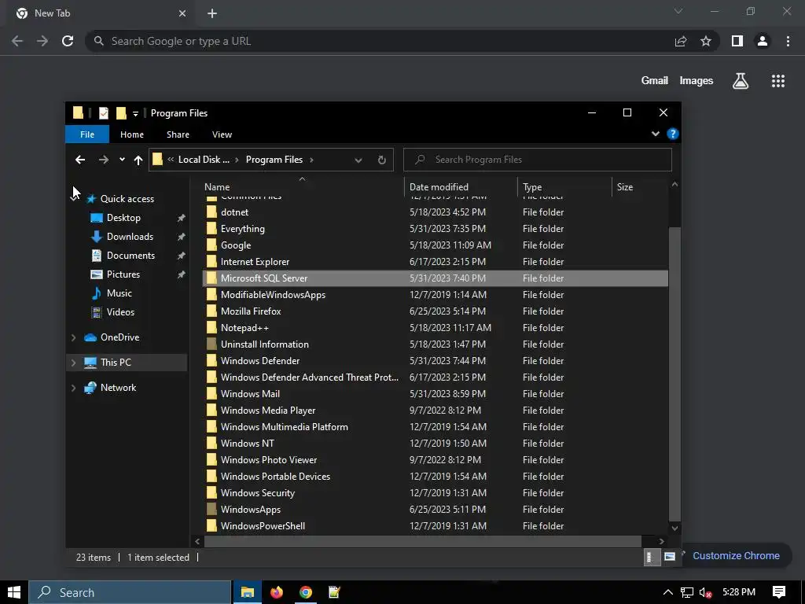Click the Chrome address bar
The width and height of the screenshot is (805, 604).
380,41
